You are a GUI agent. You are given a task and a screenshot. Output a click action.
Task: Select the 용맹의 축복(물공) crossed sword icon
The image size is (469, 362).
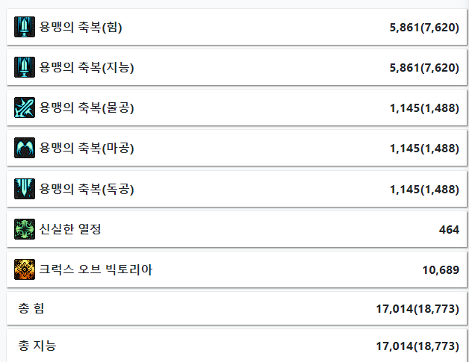coord(25,107)
